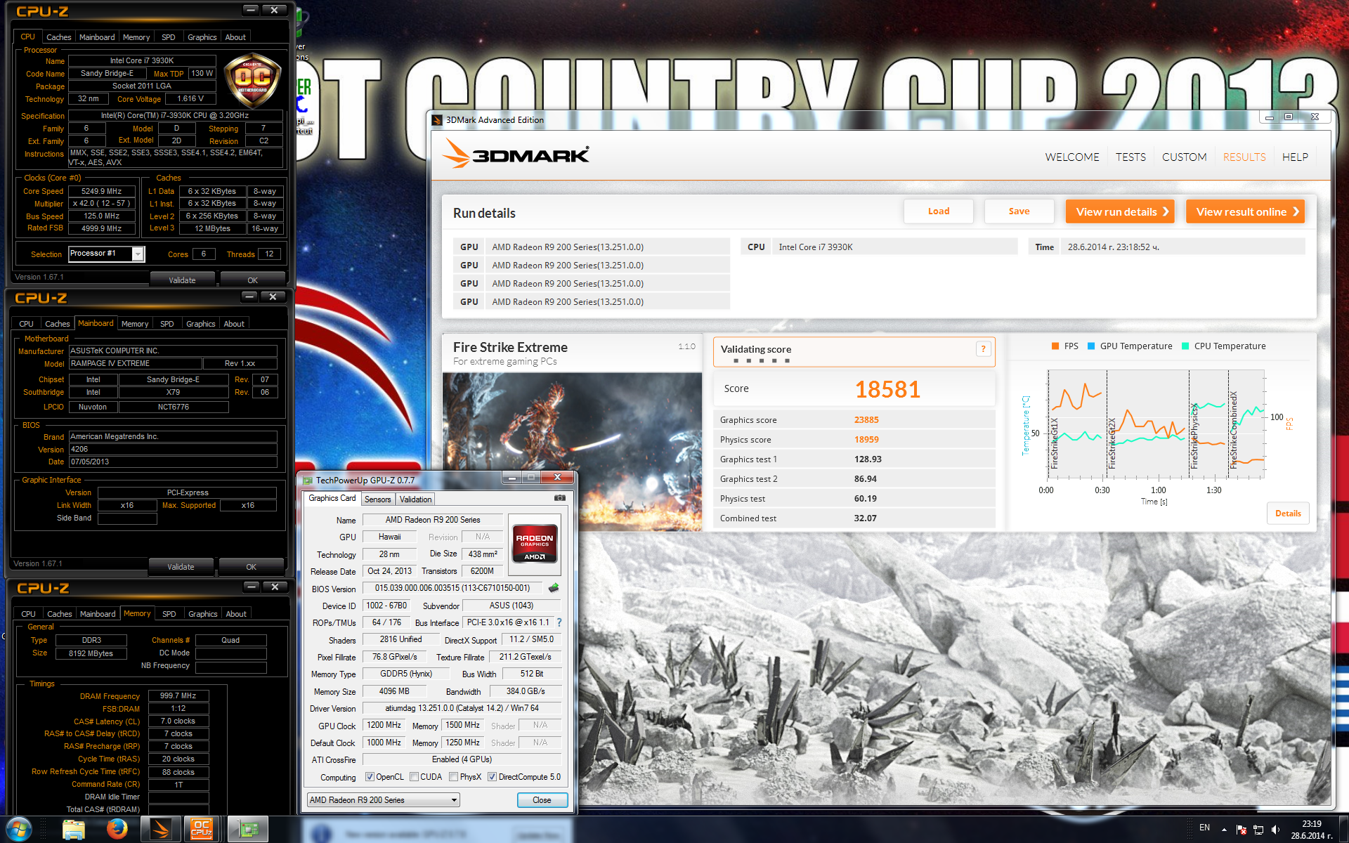The width and height of the screenshot is (1349, 843).
Task: Click the GPU-Z screenshot camera icon
Action: 559,498
